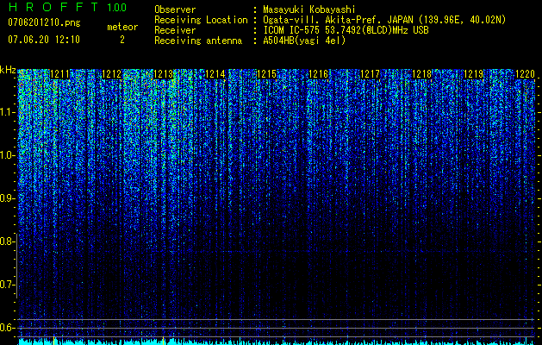Click the 1215 time marker
Viewport: 542px width, 345px height.
coord(266,74)
